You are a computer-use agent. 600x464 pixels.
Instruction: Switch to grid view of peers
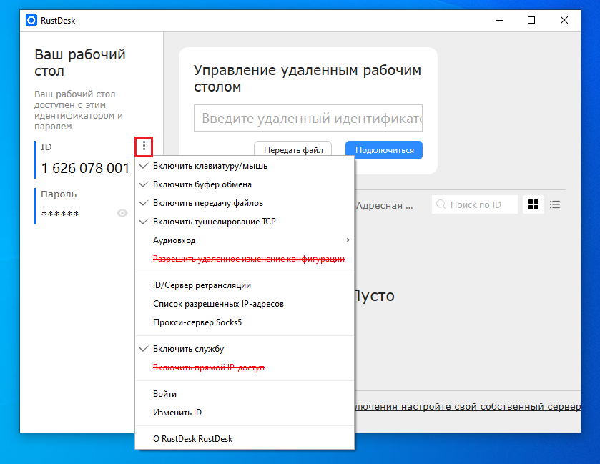[x=533, y=204]
